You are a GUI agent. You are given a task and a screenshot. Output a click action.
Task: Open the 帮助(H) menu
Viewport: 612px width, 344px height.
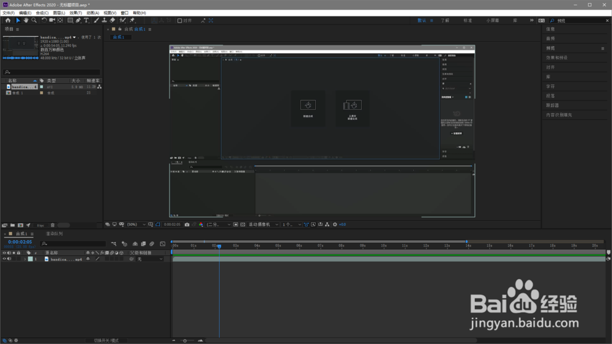pyautogui.click(x=140, y=13)
